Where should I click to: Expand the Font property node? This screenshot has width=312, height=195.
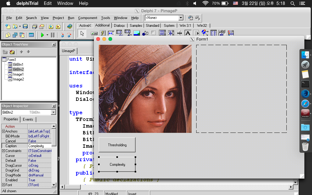point(4,185)
